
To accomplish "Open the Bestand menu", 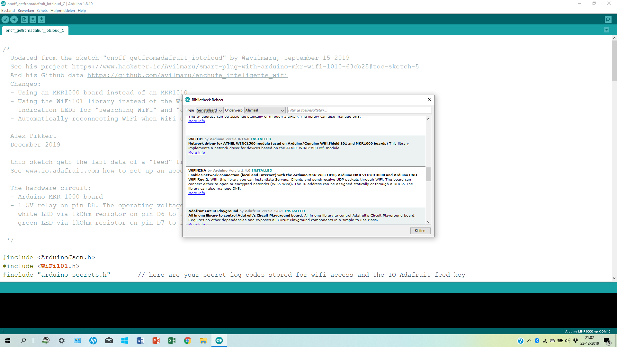I will tap(8, 11).
